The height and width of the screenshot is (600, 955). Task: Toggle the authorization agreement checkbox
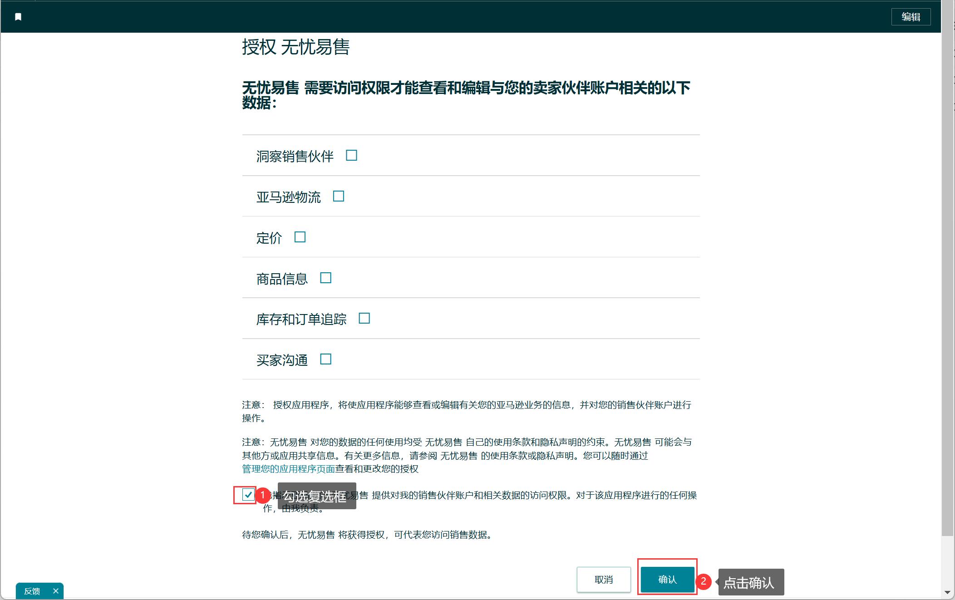tap(248, 495)
